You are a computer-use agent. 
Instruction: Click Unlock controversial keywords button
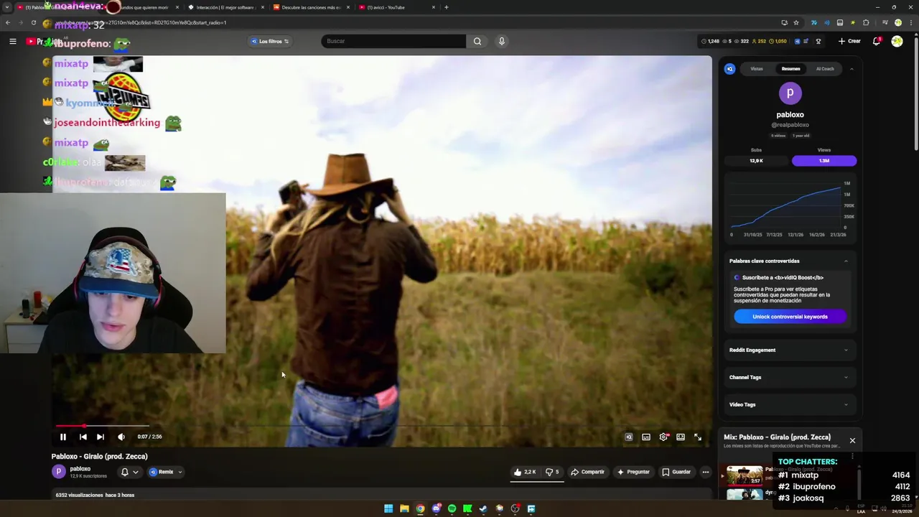(x=790, y=317)
